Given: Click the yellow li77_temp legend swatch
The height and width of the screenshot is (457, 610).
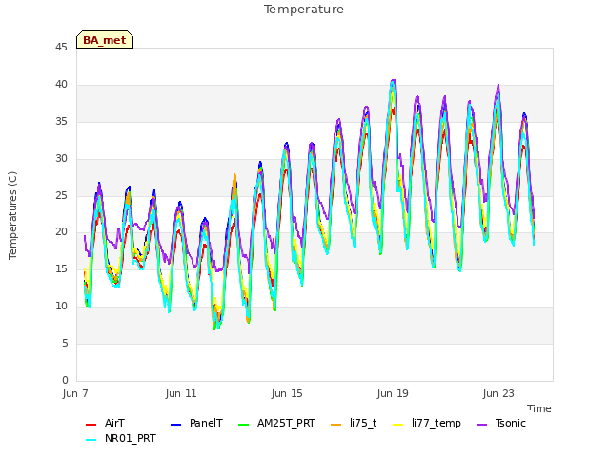Looking at the screenshot, I should coord(398,425).
